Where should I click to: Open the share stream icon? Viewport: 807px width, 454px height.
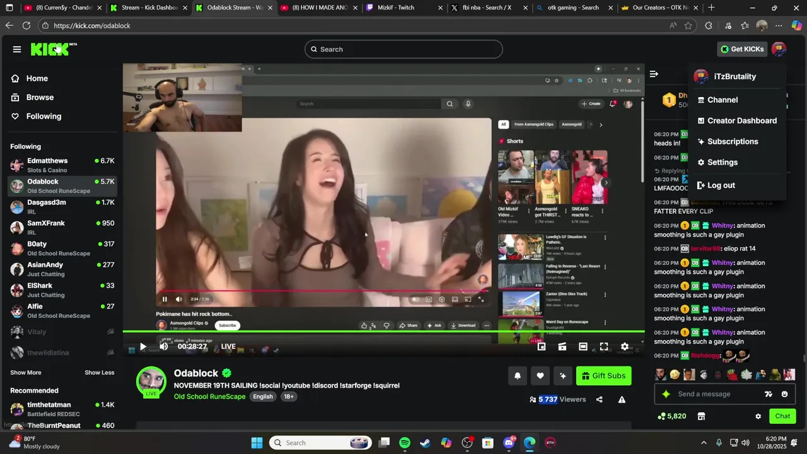599,399
